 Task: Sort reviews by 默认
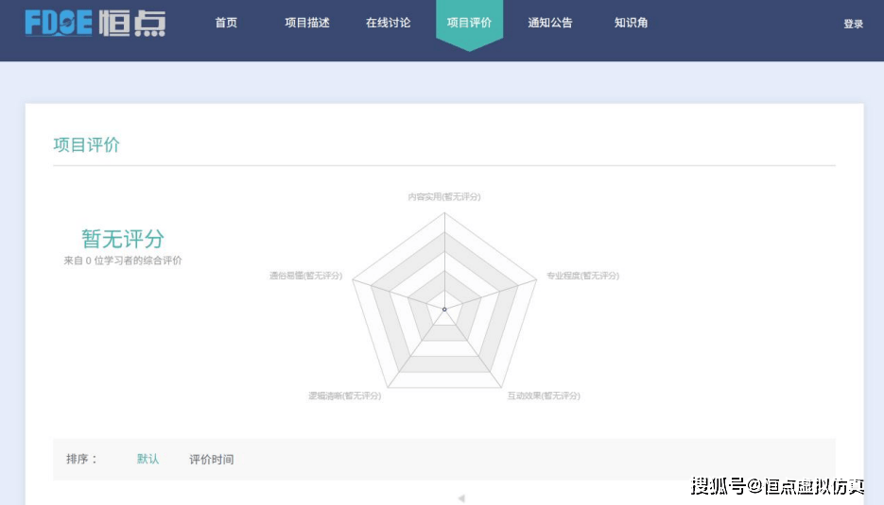point(147,459)
